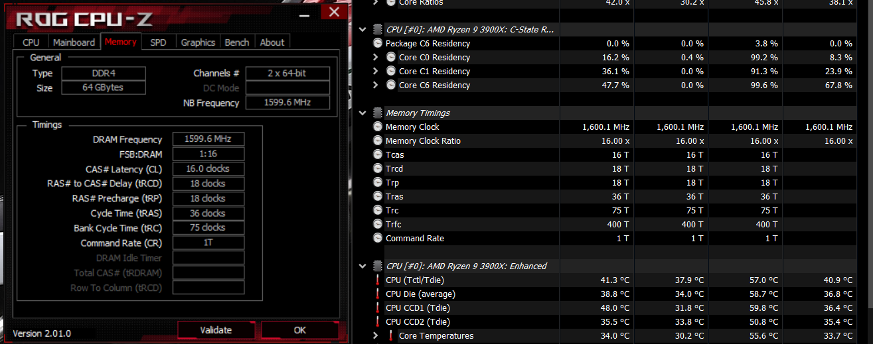Click the Package C6 Residency clock icon
Screen dimensions: 873x344
378,43
